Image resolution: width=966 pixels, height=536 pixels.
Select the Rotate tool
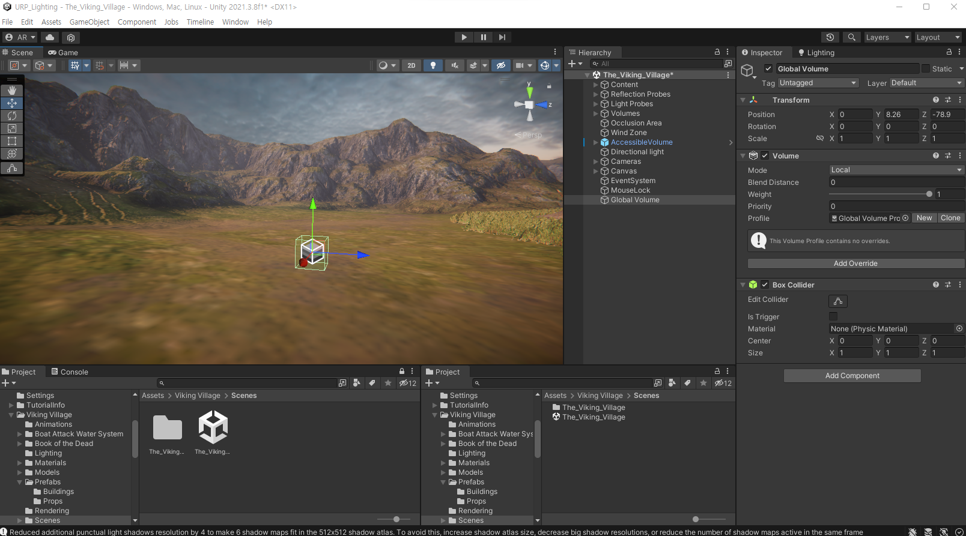point(11,116)
